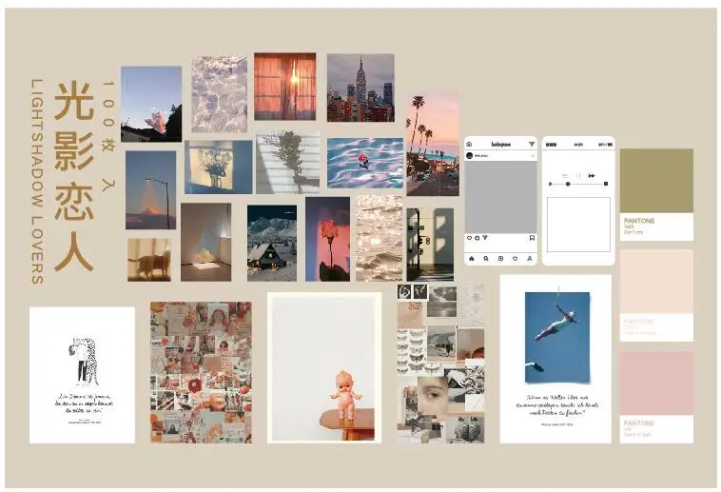Viewport: 721px width, 492px height.
Task: Click the round profile avatar in Instagram post
Action: pos(470,155)
